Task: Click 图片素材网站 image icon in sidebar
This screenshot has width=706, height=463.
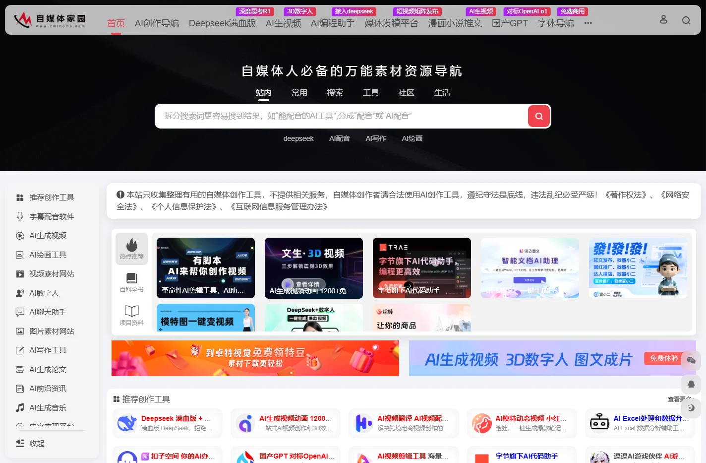Action: click(x=20, y=331)
